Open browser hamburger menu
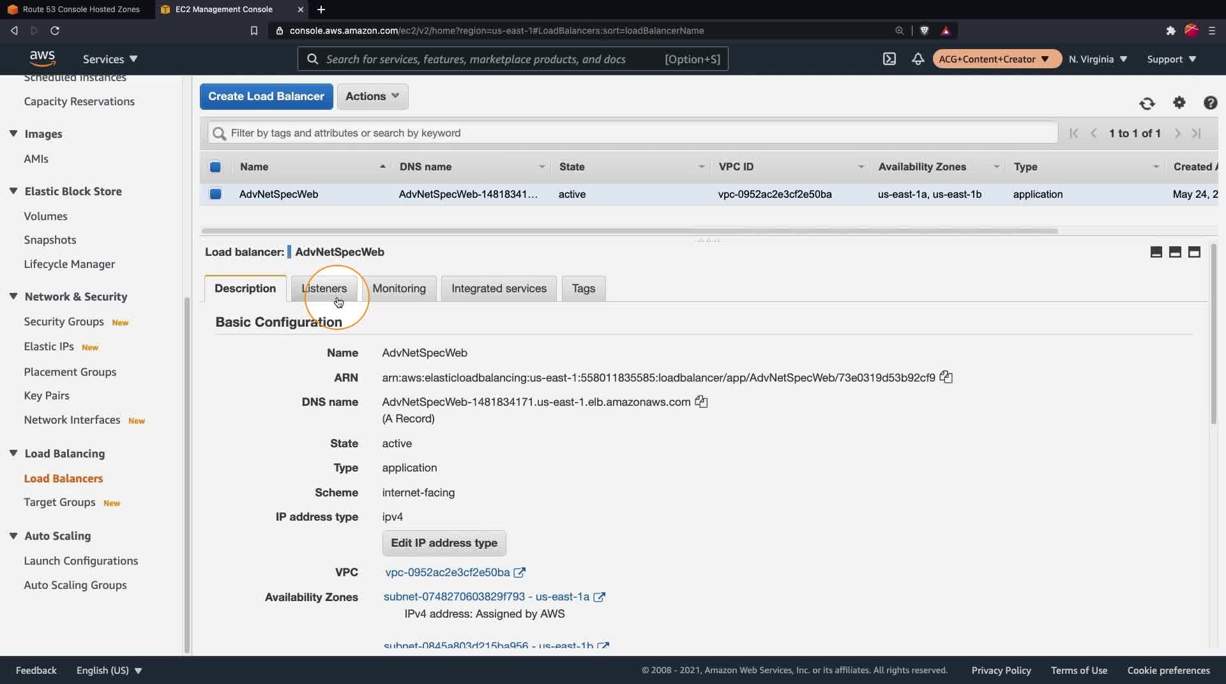The image size is (1226, 684). click(x=1212, y=31)
